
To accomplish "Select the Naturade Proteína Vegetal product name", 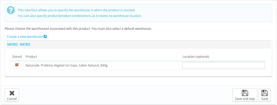I will pyautogui.click(x=66, y=65).
